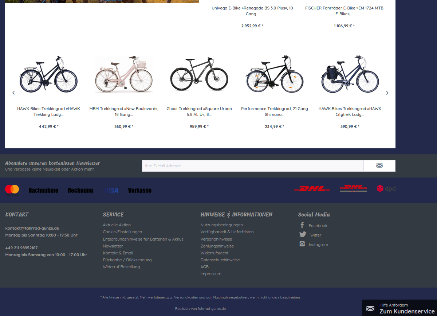Open Ghost Square Urban product title
Image resolution: width=437 pixels, height=316 pixels.
(199, 112)
